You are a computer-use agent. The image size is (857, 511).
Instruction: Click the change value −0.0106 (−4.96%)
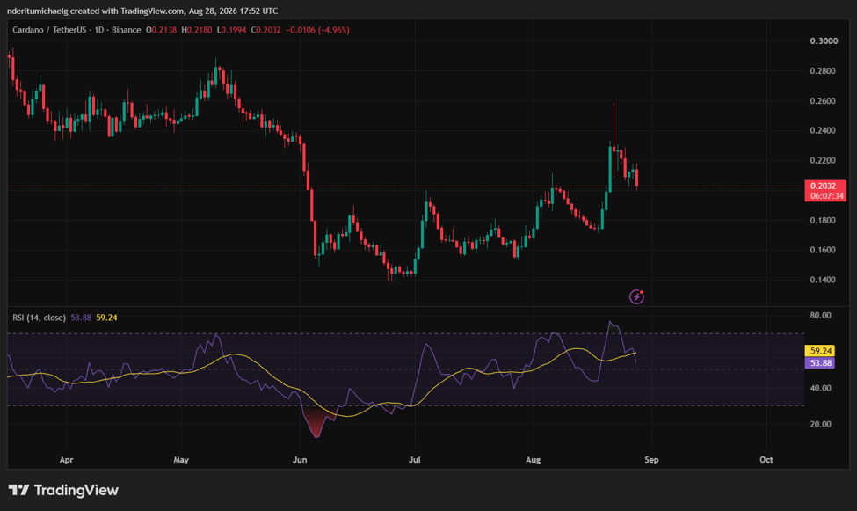(317, 30)
